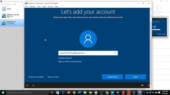Switch to running VM taskbar icon
Screen dimensions: 170x95
click(x=140, y=93)
